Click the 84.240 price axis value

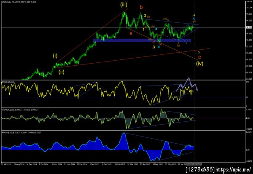249,79
